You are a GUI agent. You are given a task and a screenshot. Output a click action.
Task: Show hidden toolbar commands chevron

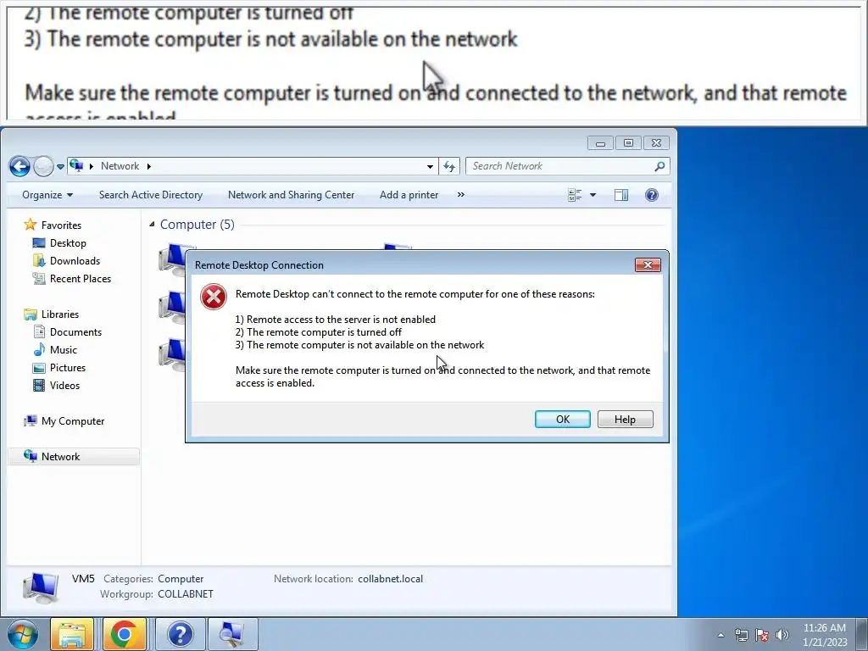click(460, 195)
